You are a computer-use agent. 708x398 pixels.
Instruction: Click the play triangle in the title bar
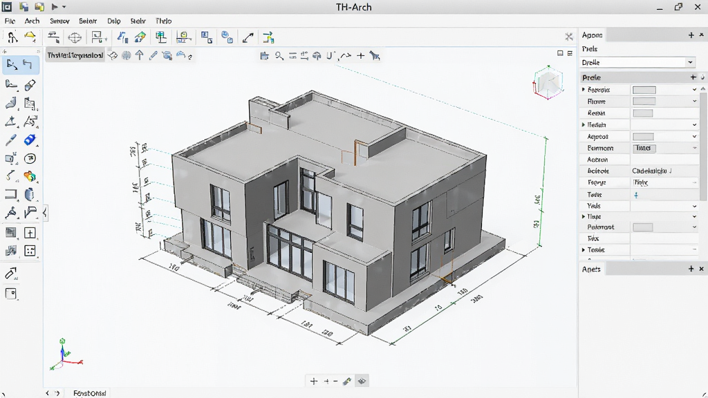click(x=54, y=7)
